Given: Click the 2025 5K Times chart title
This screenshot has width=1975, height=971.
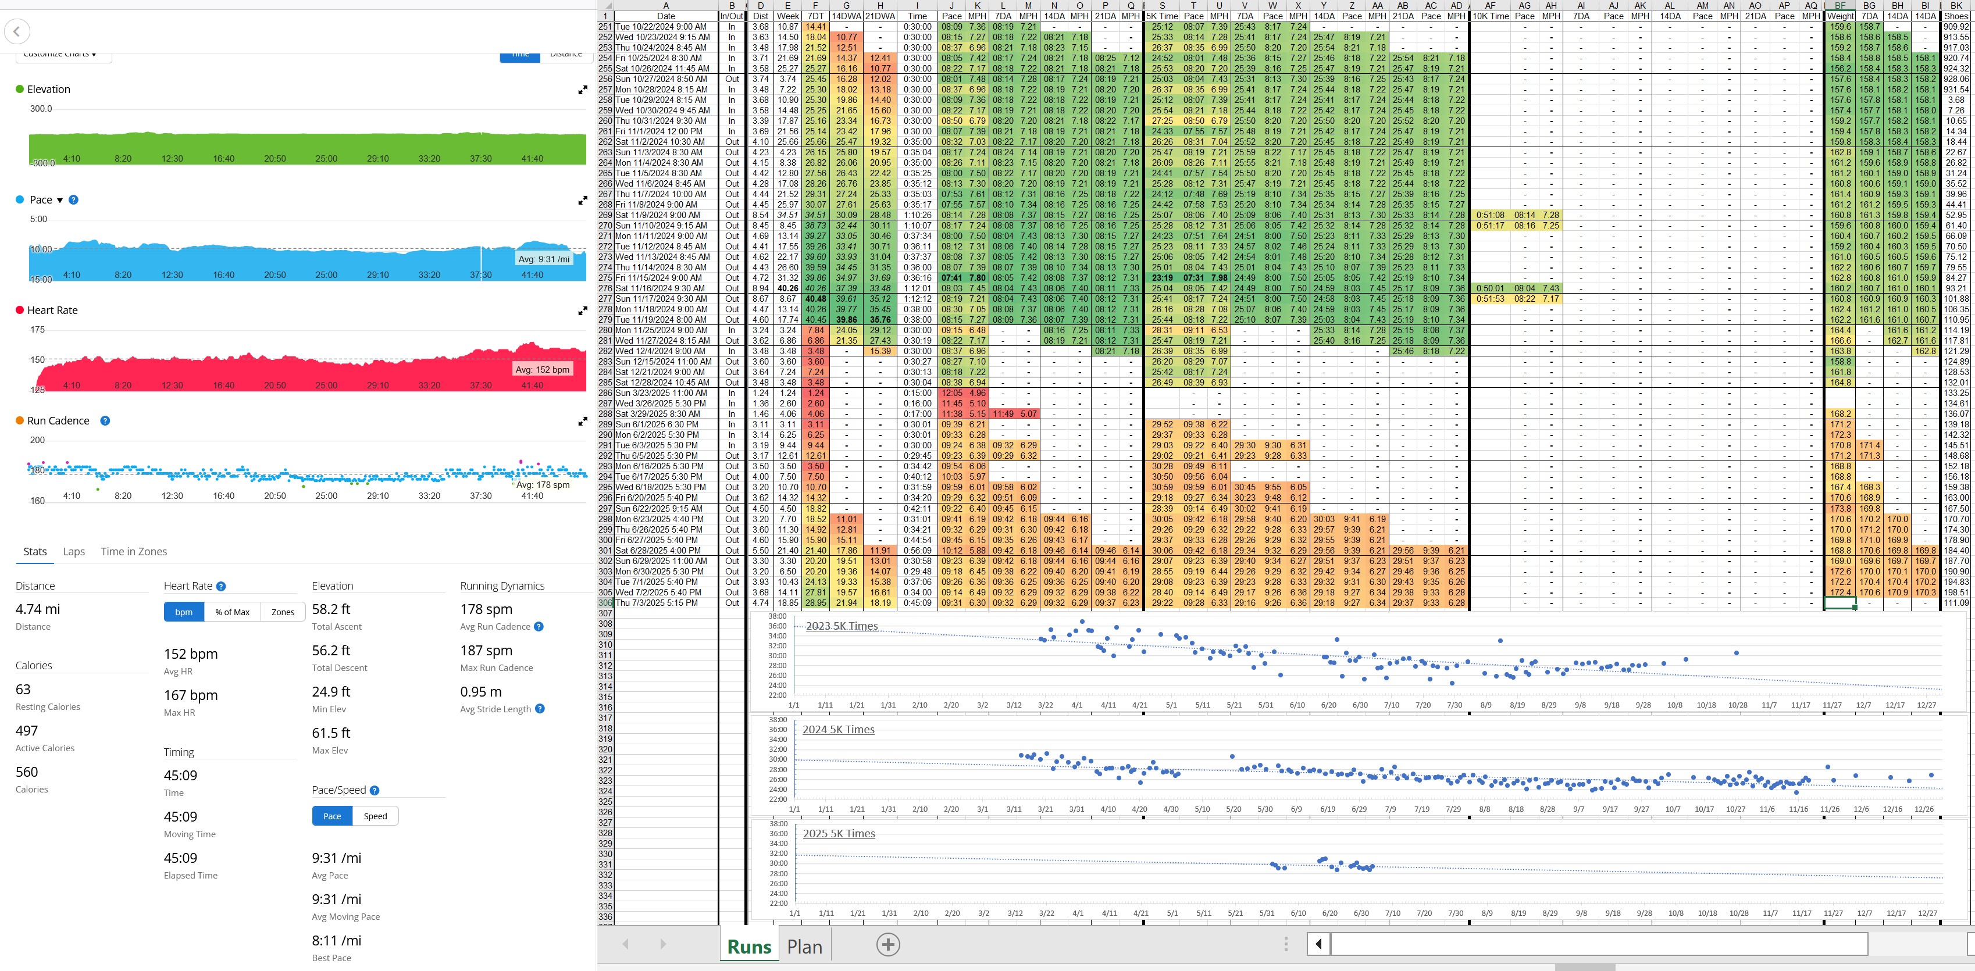Looking at the screenshot, I should [839, 834].
